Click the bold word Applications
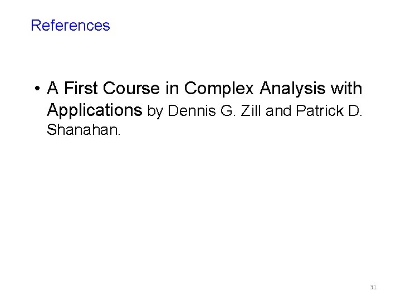401x301 pixels. pyautogui.click(x=94, y=110)
